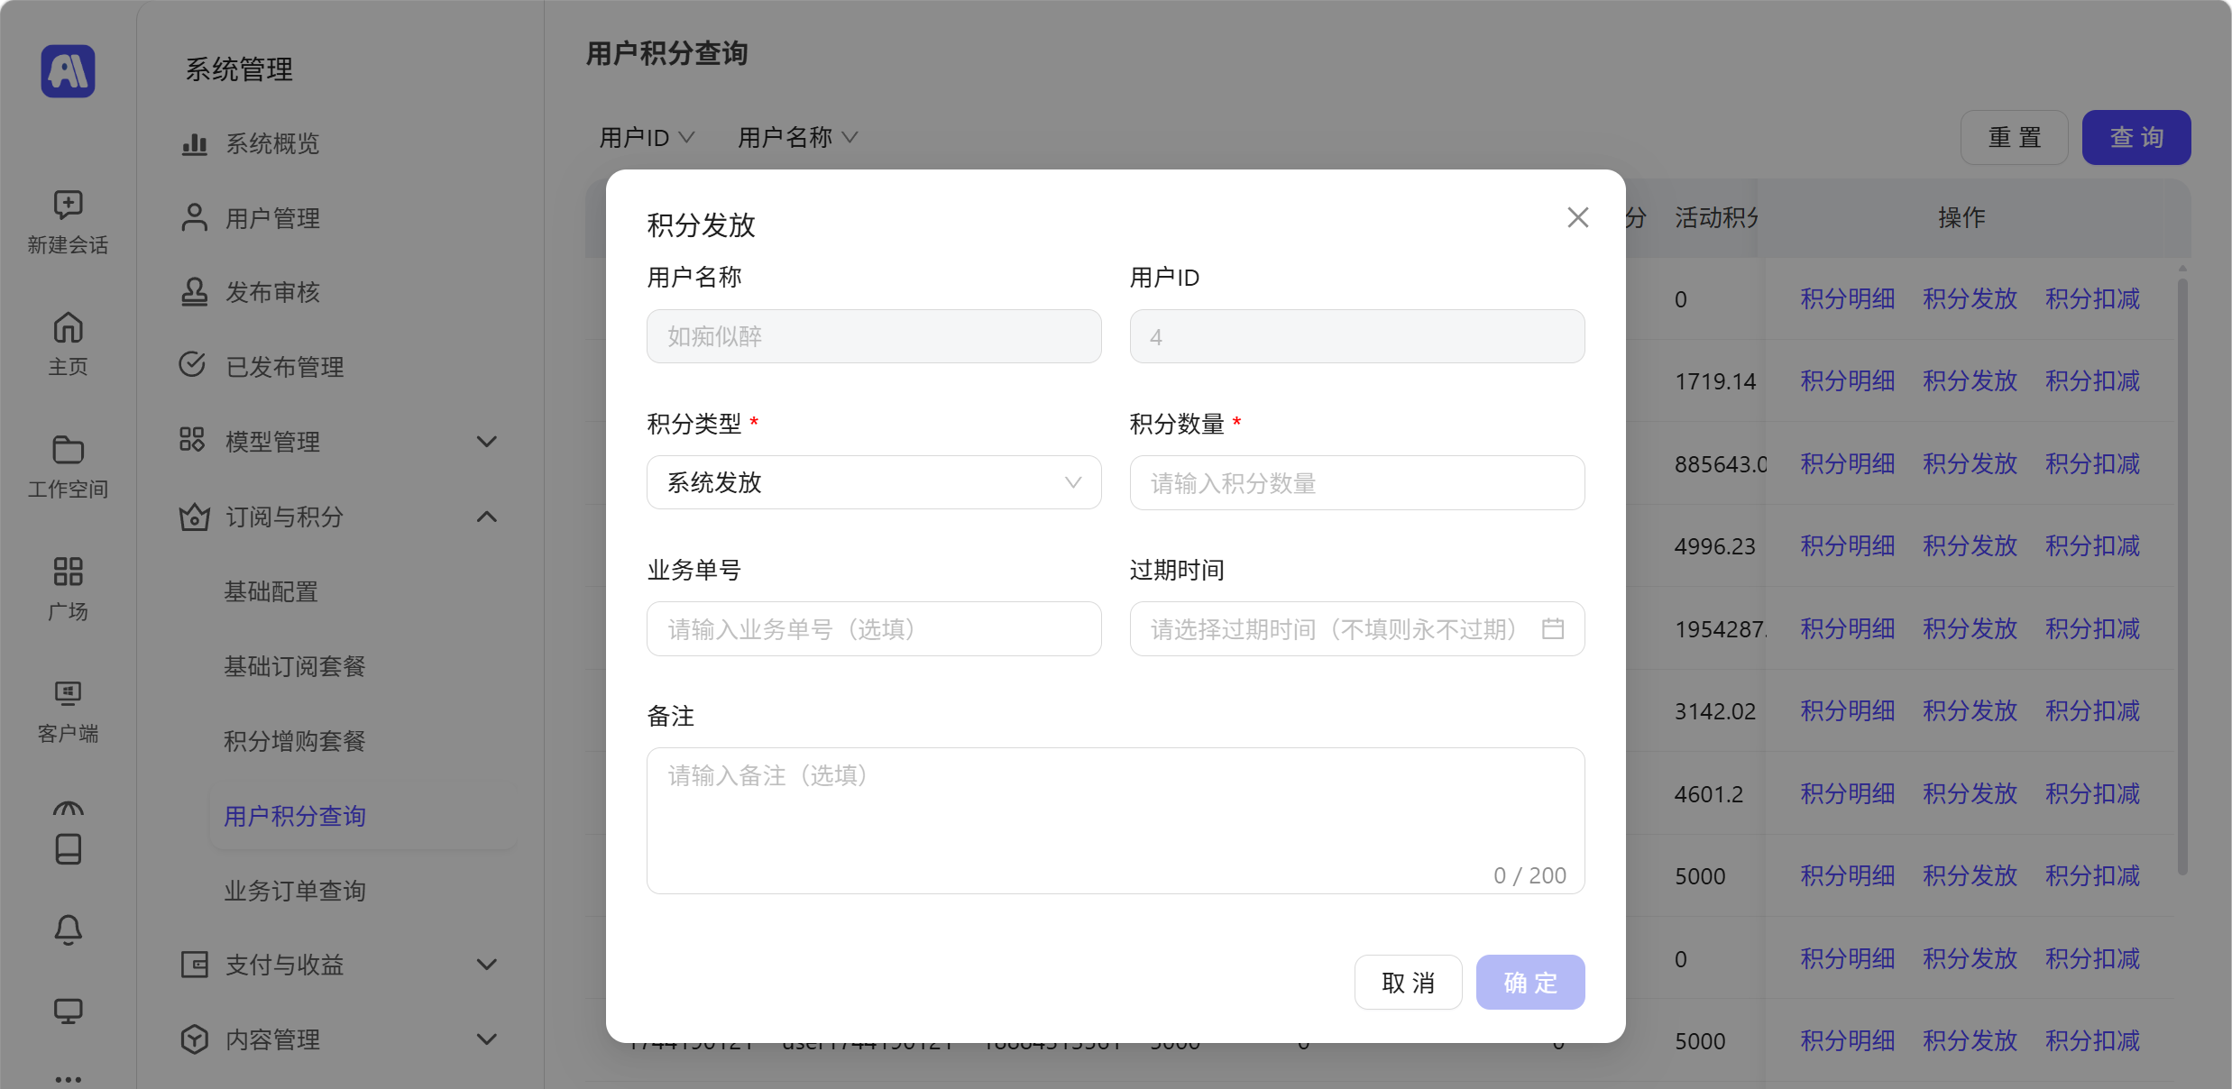The image size is (2232, 1089).
Task: Click the 取消 button in dialog
Action: pyautogui.click(x=1408, y=982)
